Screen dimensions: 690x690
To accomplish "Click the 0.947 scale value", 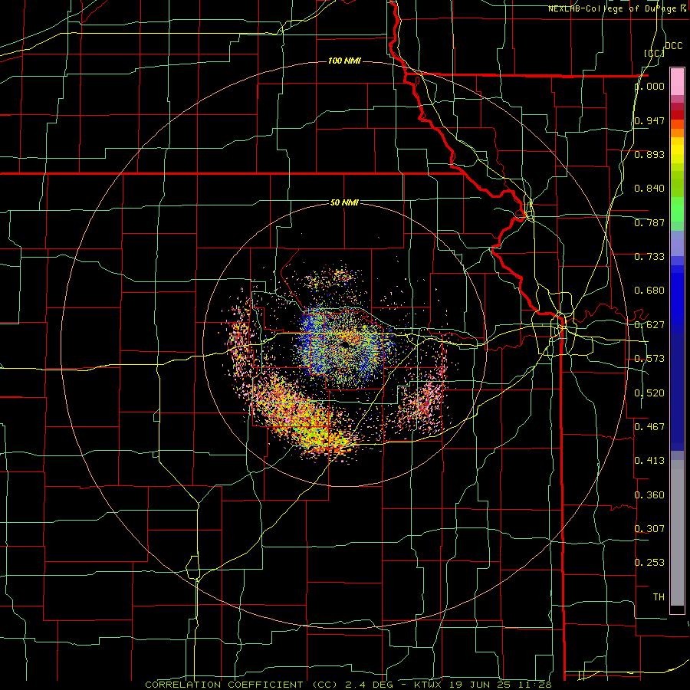I will click(x=649, y=120).
